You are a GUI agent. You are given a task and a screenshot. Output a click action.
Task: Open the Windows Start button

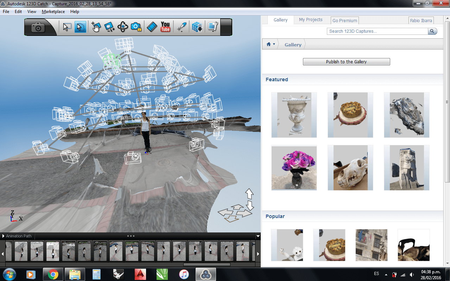pyautogui.click(x=9, y=274)
